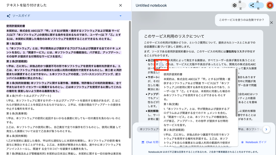Open the 設定 settings gear

(235, 5)
